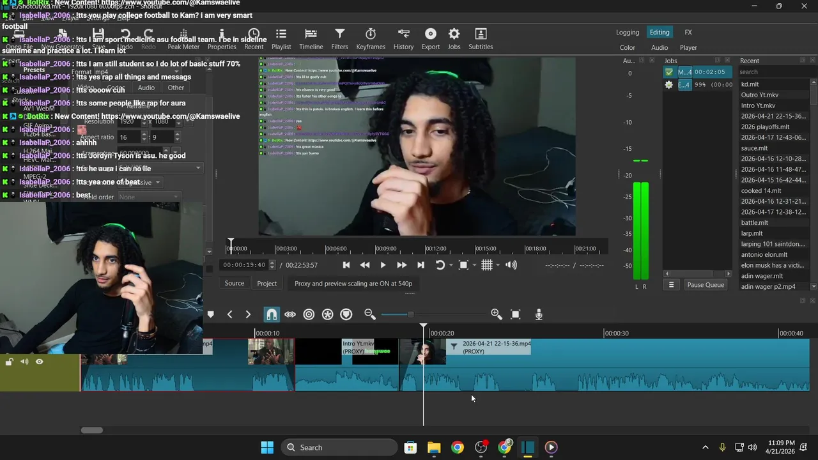Click the rewind playback button
Image resolution: width=818 pixels, height=460 pixels.
365,265
